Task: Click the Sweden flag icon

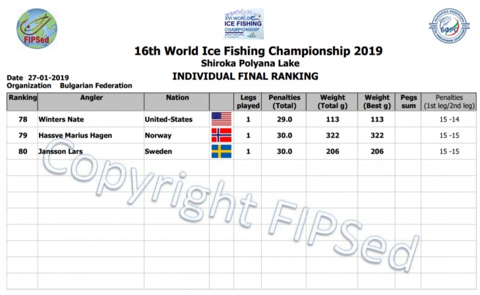Action: click(221, 152)
